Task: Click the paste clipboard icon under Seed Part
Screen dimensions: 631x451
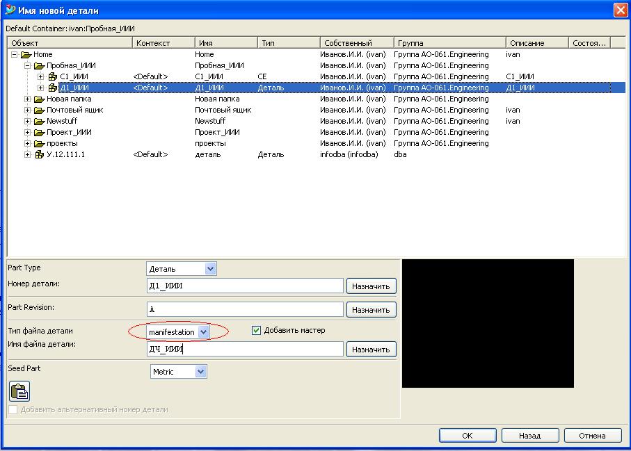Action: [x=19, y=391]
